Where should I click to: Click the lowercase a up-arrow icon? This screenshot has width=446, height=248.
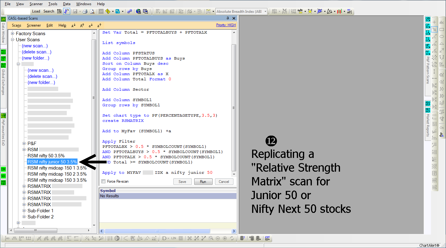pyautogui.click(x=99, y=26)
